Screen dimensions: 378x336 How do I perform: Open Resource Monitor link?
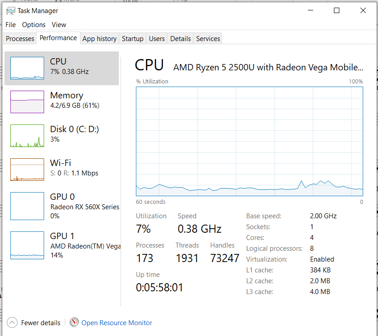117,323
